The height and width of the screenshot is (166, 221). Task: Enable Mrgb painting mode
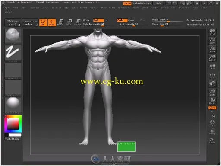86,20
